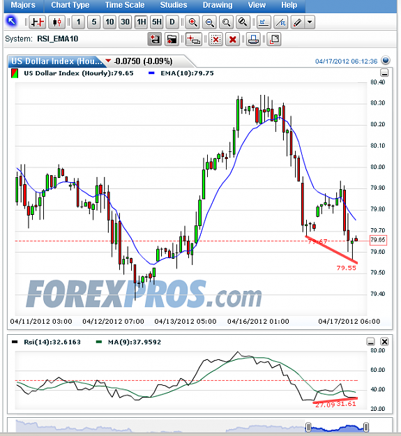The height and width of the screenshot is (436, 401).
Task: Click the red X delete all icon
Action: (233, 39)
